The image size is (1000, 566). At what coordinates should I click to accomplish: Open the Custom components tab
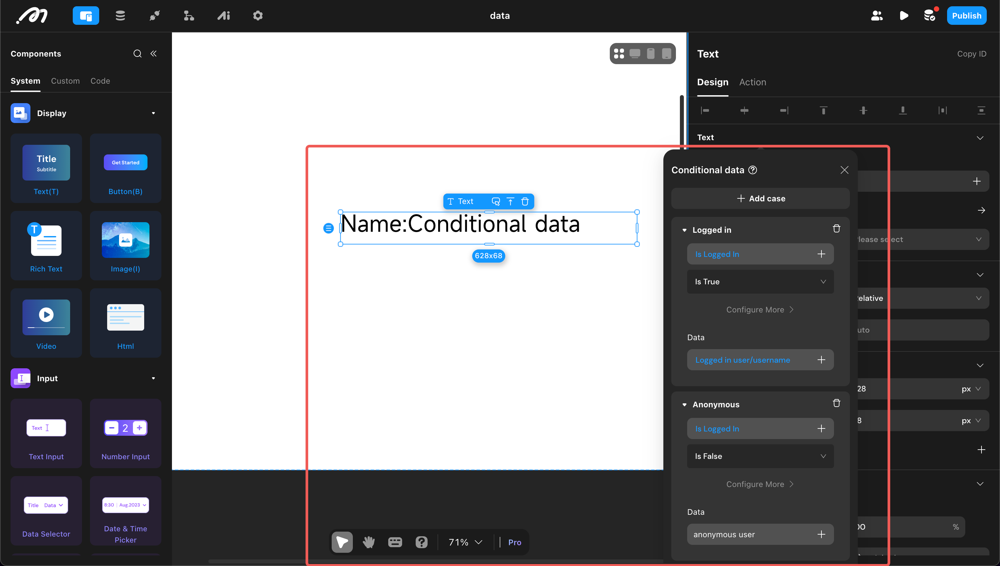pyautogui.click(x=65, y=81)
